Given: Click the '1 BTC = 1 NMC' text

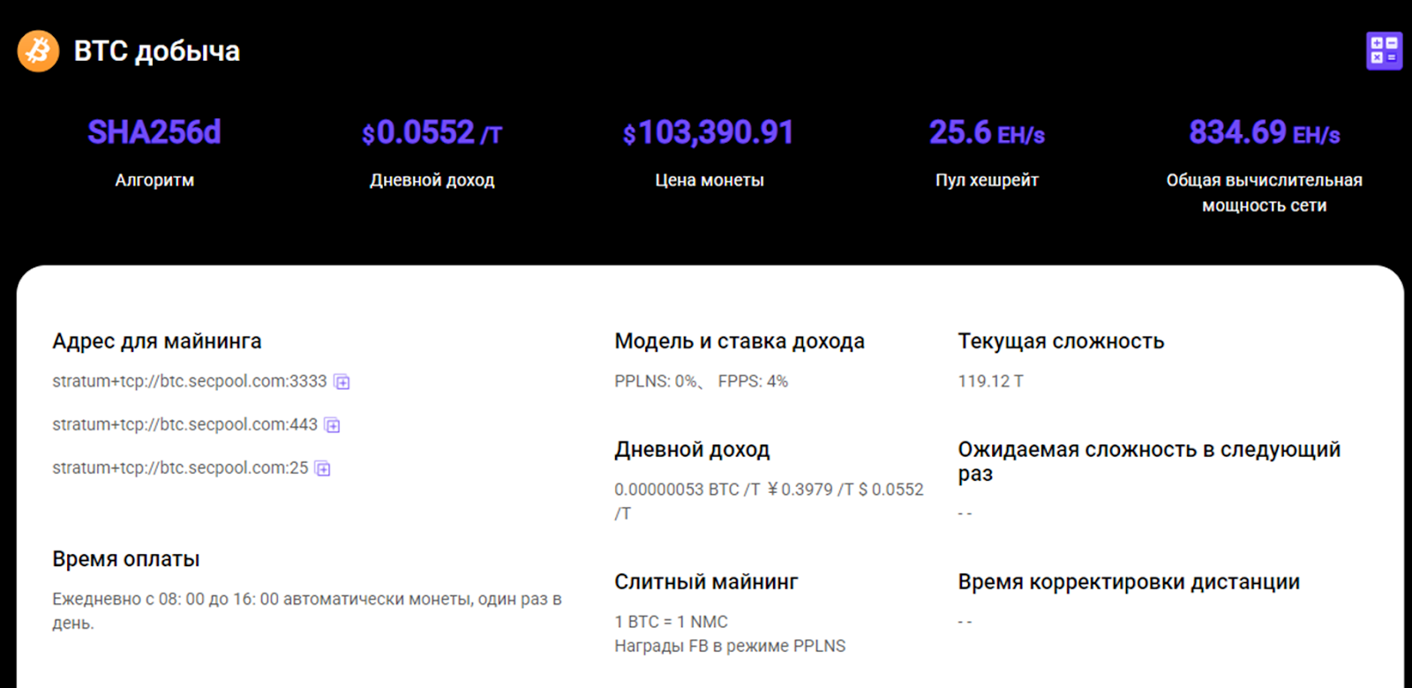Looking at the screenshot, I should coord(671,622).
